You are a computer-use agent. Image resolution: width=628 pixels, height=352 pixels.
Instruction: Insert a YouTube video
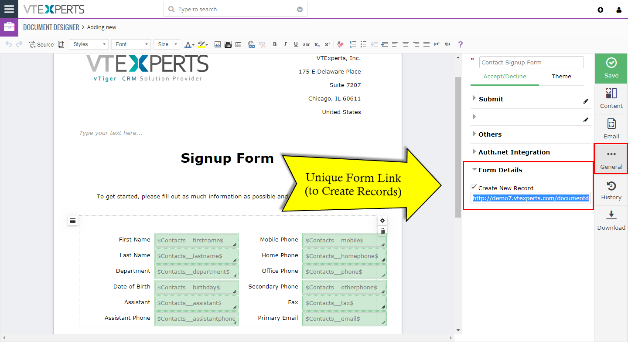pos(228,44)
